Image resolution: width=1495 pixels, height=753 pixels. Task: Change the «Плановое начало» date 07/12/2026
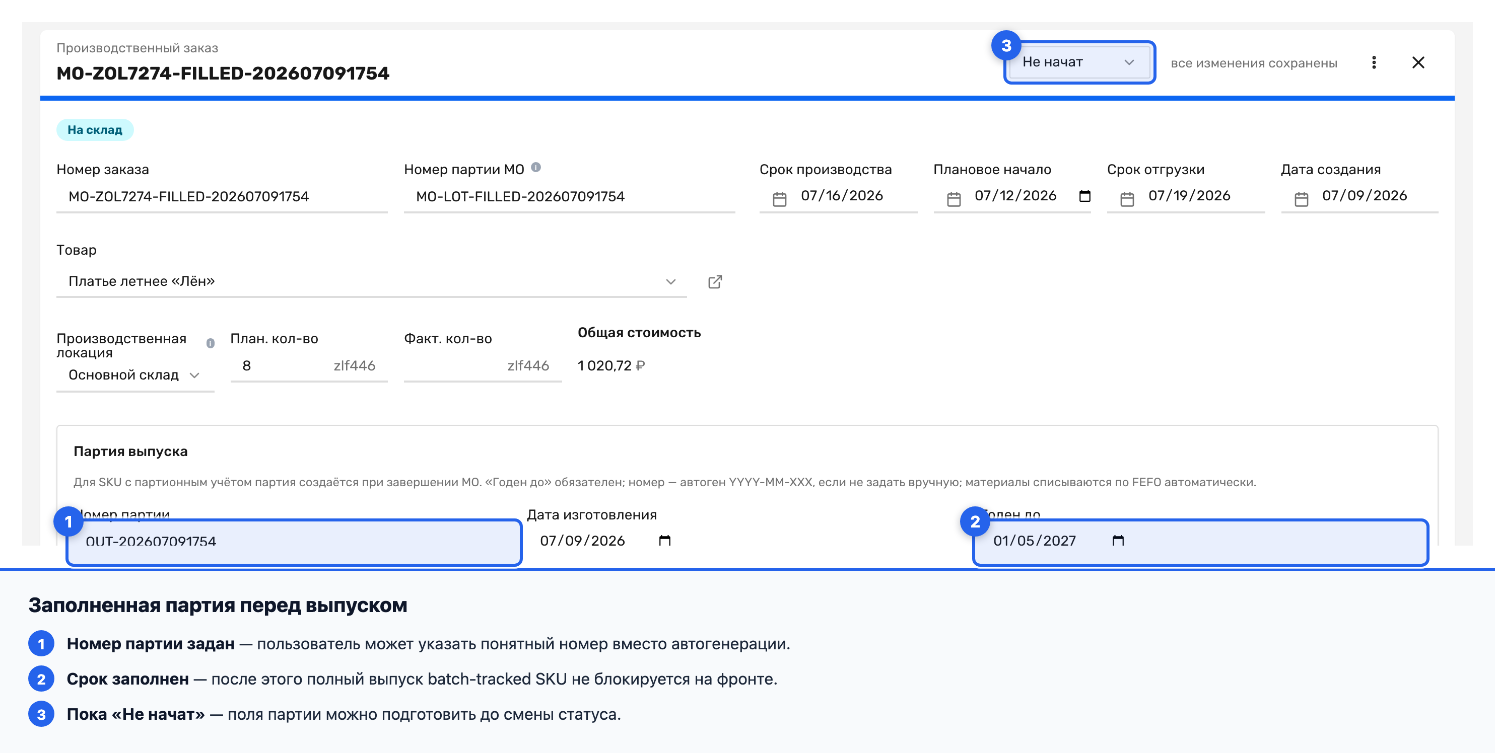click(x=1015, y=195)
